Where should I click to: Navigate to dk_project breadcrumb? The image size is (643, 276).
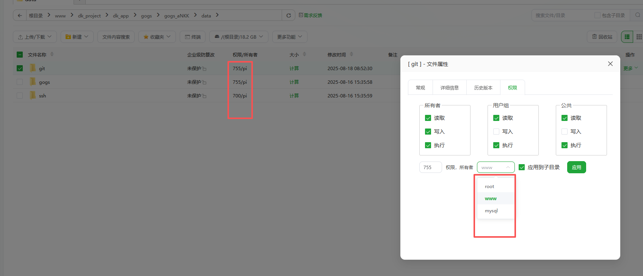coord(89,16)
